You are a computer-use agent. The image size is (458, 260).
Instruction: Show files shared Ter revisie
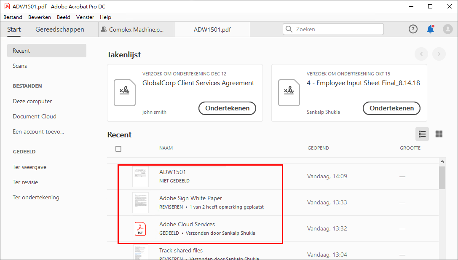coord(25,182)
